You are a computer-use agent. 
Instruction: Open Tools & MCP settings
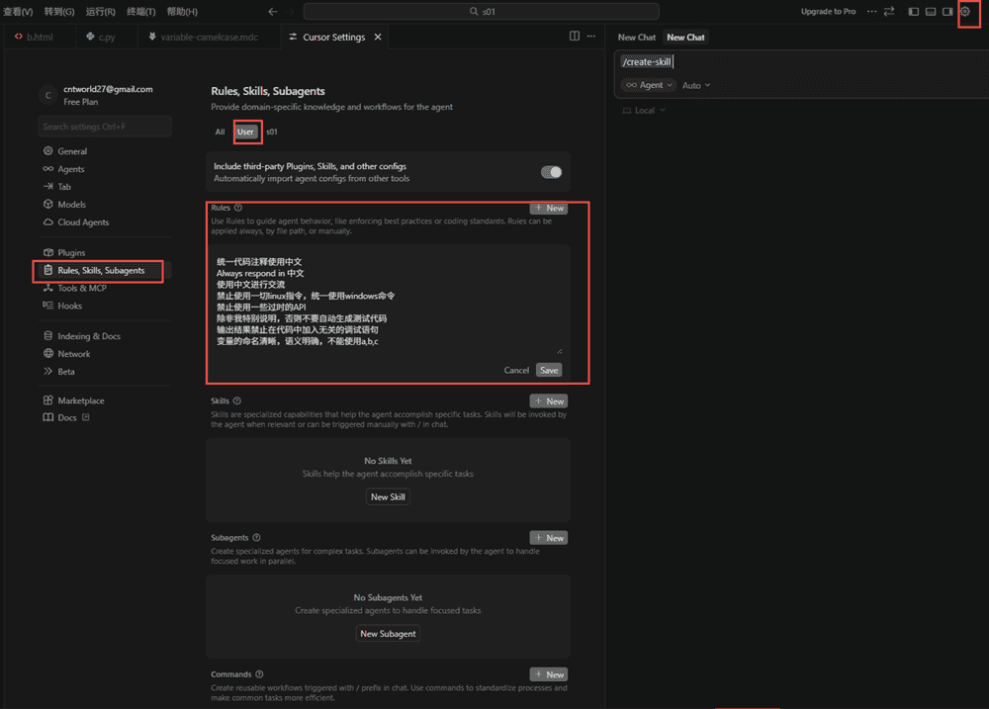click(x=81, y=289)
